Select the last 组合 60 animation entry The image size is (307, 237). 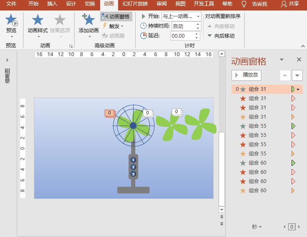point(267,190)
